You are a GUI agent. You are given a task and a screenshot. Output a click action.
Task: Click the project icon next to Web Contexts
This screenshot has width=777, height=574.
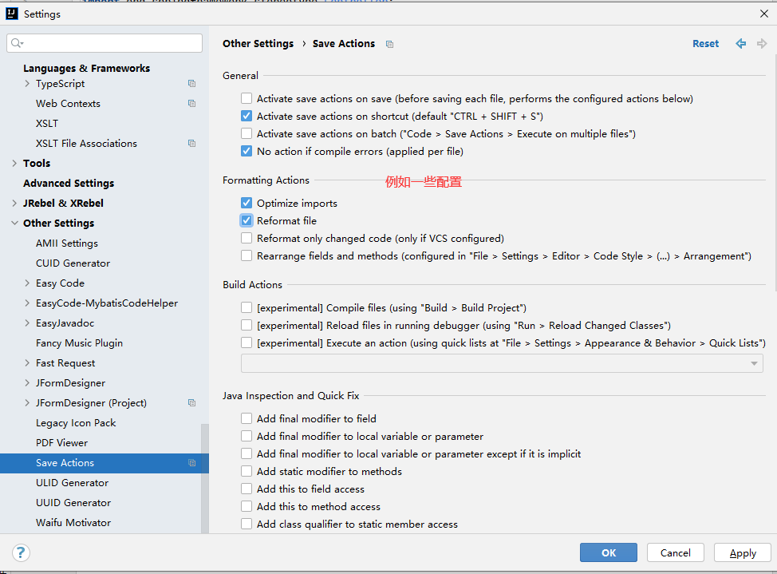(x=191, y=103)
